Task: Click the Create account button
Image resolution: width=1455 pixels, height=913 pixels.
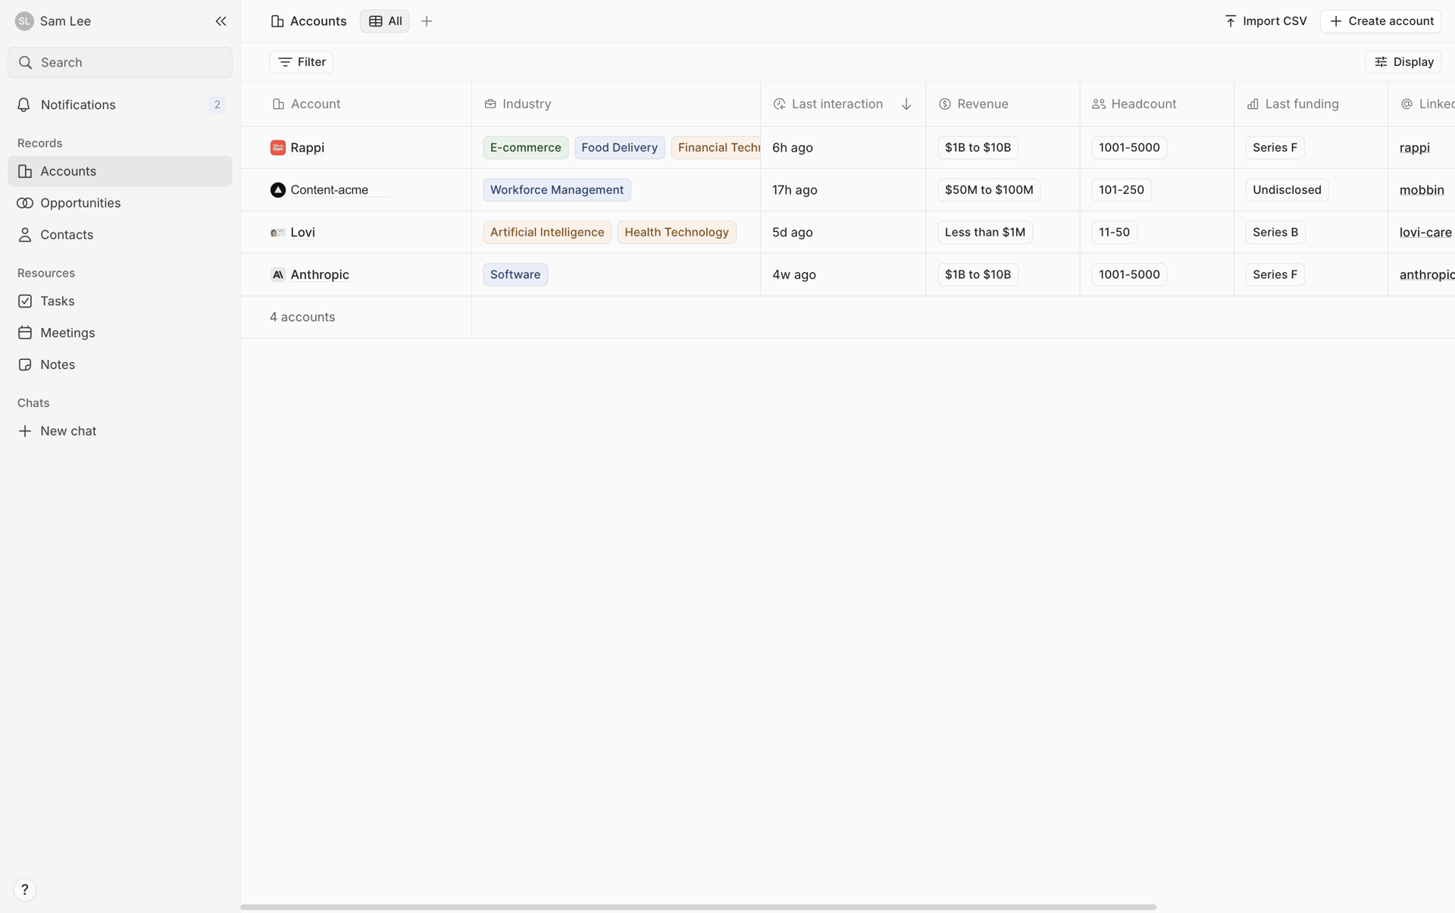Action: [1381, 21]
